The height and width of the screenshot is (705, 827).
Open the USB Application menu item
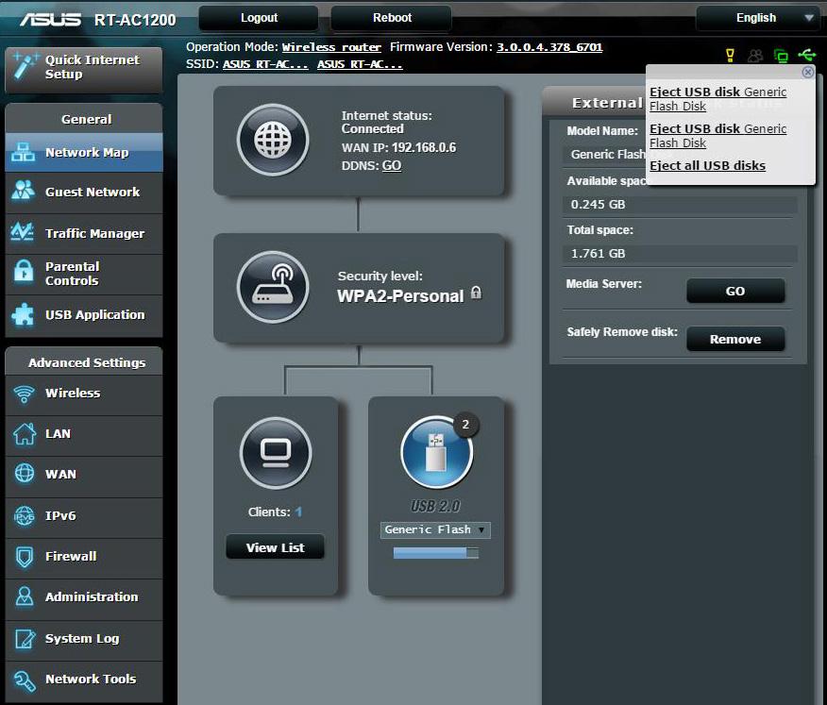tap(84, 315)
